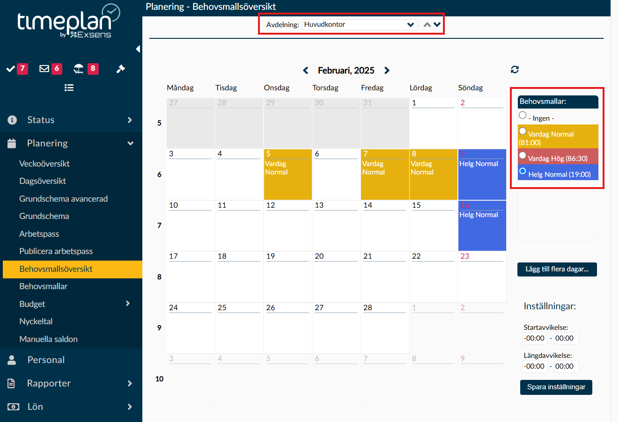Click the Vardag Normal cell on February 5
619x422 pixels.
pos(287,175)
